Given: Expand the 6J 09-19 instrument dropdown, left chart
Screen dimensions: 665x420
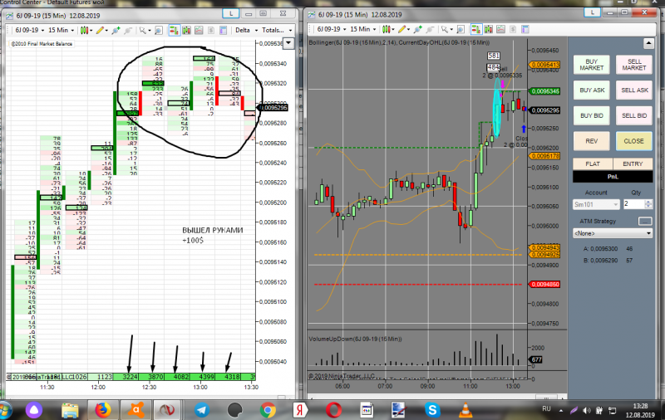Looking at the screenshot, I should [x=29, y=30].
